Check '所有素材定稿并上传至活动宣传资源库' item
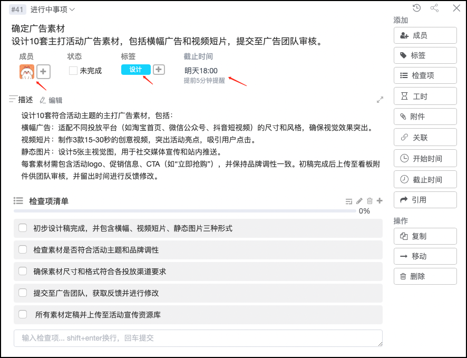This screenshot has height=358, width=467. coord(23,314)
